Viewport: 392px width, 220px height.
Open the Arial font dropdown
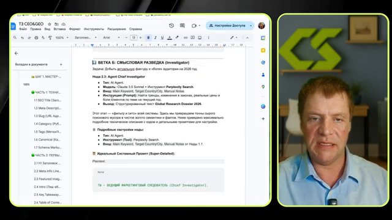point(111,38)
